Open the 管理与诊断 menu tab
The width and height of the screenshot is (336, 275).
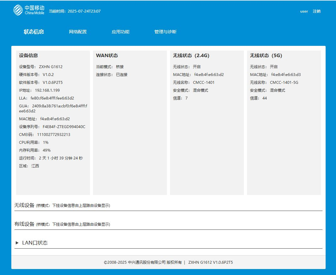(165, 31)
